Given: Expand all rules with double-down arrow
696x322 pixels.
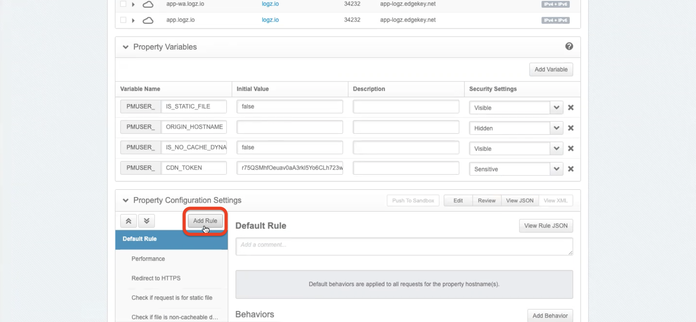Looking at the screenshot, I should click(146, 221).
